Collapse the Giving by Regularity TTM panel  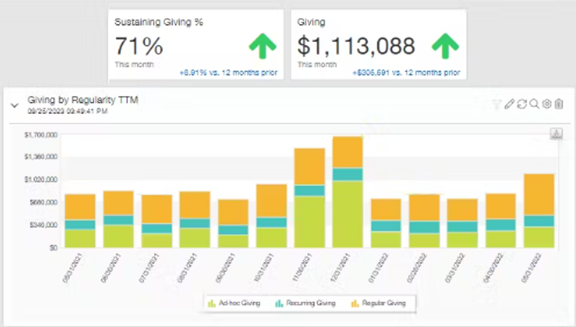15,106
